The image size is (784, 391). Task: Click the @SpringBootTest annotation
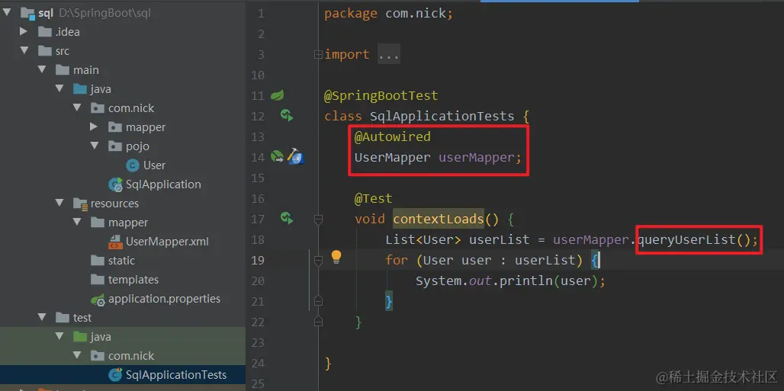pyautogui.click(x=381, y=95)
